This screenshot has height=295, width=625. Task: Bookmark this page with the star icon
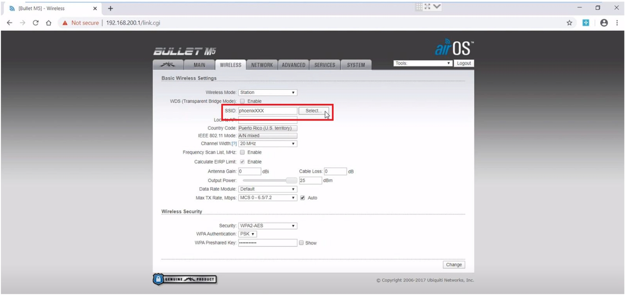pyautogui.click(x=569, y=23)
